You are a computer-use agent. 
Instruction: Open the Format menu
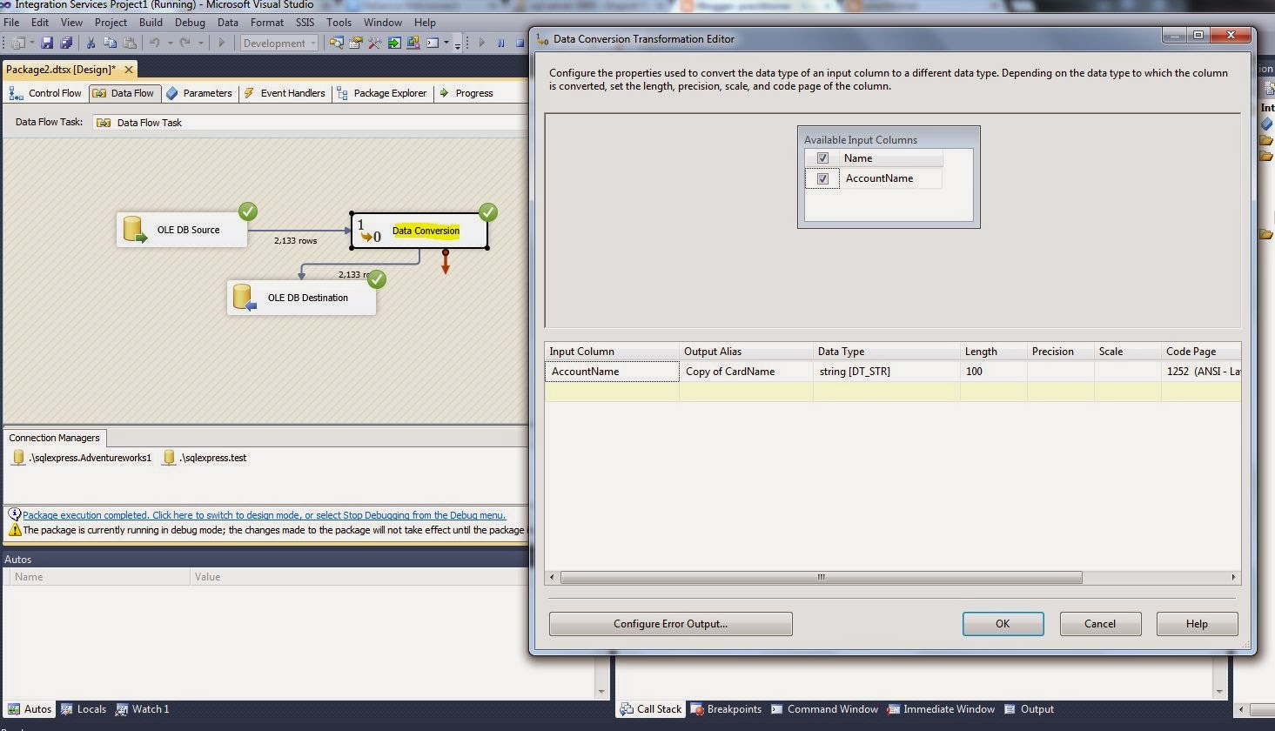266,23
